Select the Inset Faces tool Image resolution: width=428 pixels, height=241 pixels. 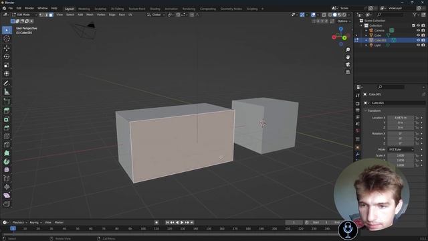pyautogui.click(x=7, y=119)
